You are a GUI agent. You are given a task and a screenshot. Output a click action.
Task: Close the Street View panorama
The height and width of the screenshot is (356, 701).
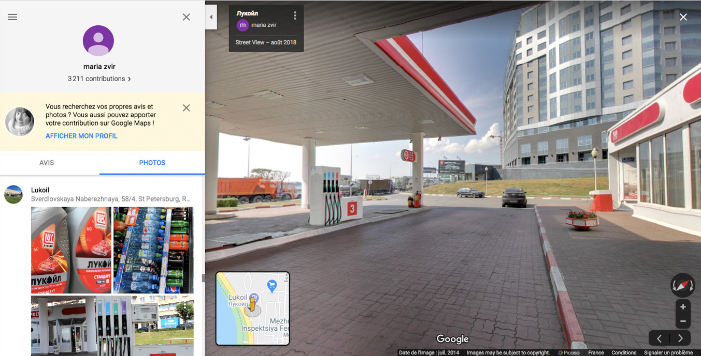(x=683, y=17)
